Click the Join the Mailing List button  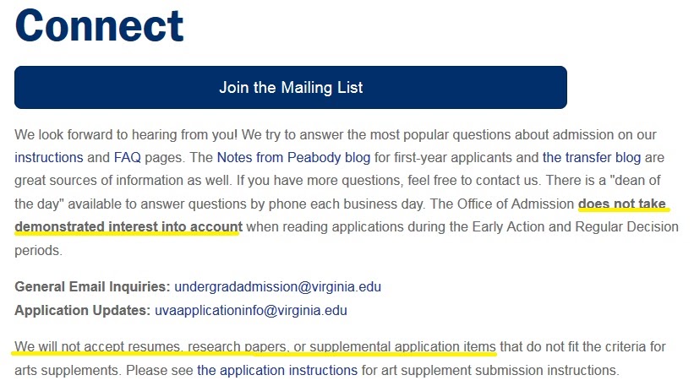click(x=290, y=87)
